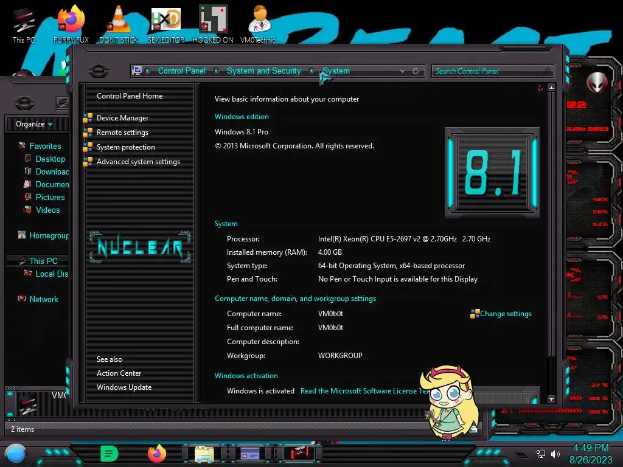This screenshot has height=467, width=623.
Task: Select System in the breadcrumb
Action: click(x=336, y=71)
